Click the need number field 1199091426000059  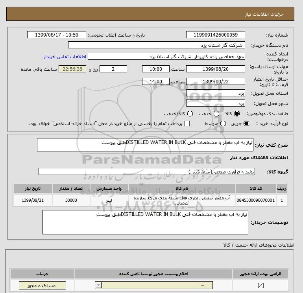[216, 35]
